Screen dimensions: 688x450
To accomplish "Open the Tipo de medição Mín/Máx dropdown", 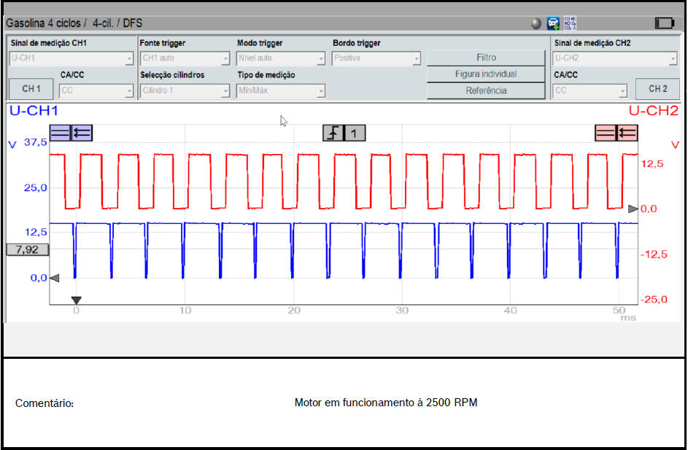I will tap(281, 91).
